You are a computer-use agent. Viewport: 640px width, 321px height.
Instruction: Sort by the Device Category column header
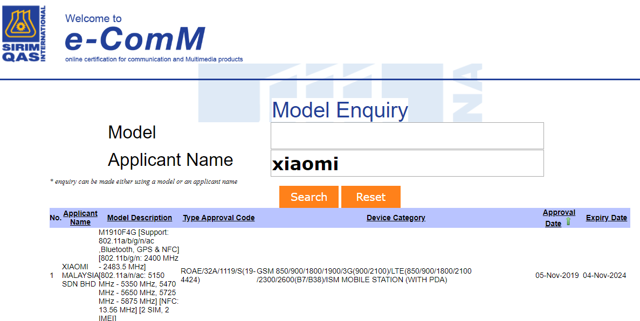point(396,218)
